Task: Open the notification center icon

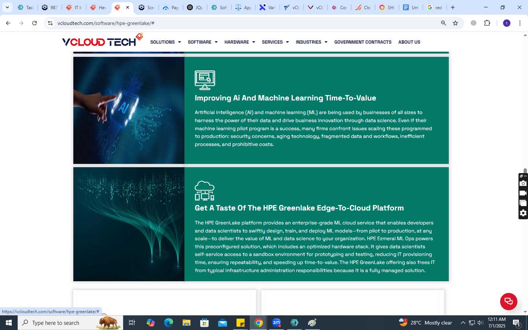Action: pyautogui.click(x=517, y=323)
